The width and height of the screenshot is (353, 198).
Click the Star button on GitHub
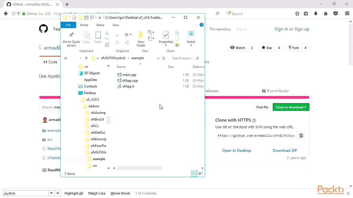coord(267,48)
